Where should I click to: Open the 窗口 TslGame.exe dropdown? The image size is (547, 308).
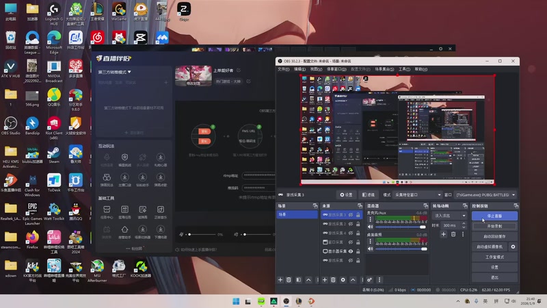(485, 194)
